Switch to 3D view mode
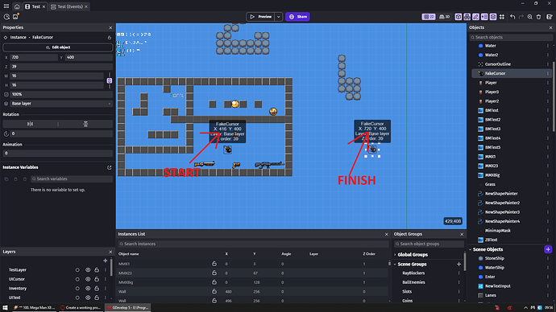The image size is (556, 312). coord(444,17)
